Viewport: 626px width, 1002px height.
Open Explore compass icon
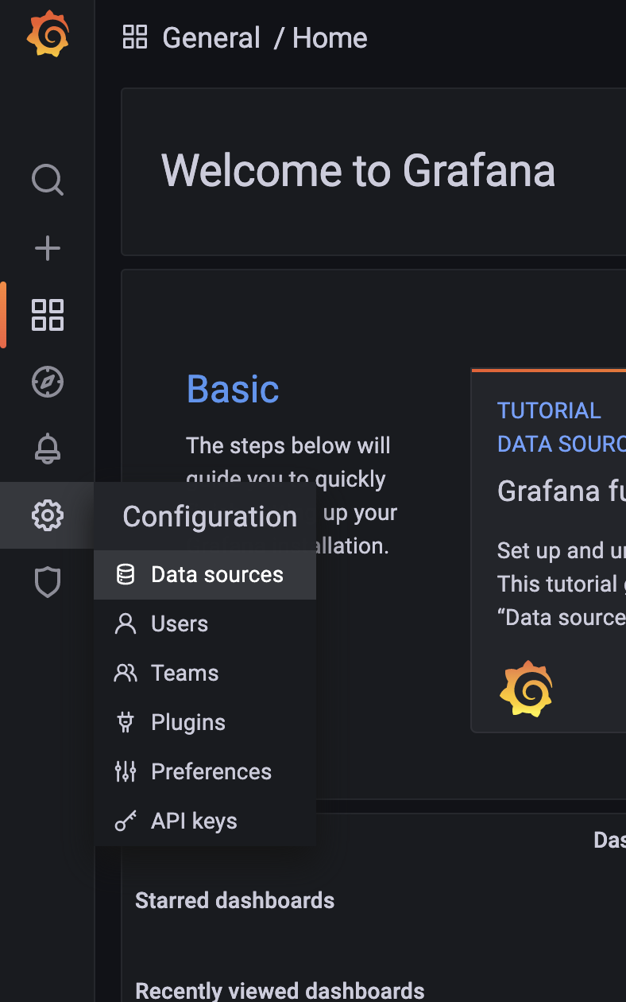click(48, 382)
